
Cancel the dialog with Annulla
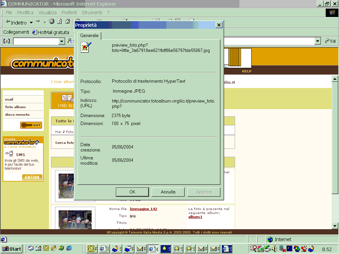click(x=168, y=192)
